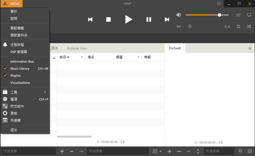Mute audio with the speaker icon
Image resolution: width=255 pixels, height=156 pixels.
coord(179,15)
